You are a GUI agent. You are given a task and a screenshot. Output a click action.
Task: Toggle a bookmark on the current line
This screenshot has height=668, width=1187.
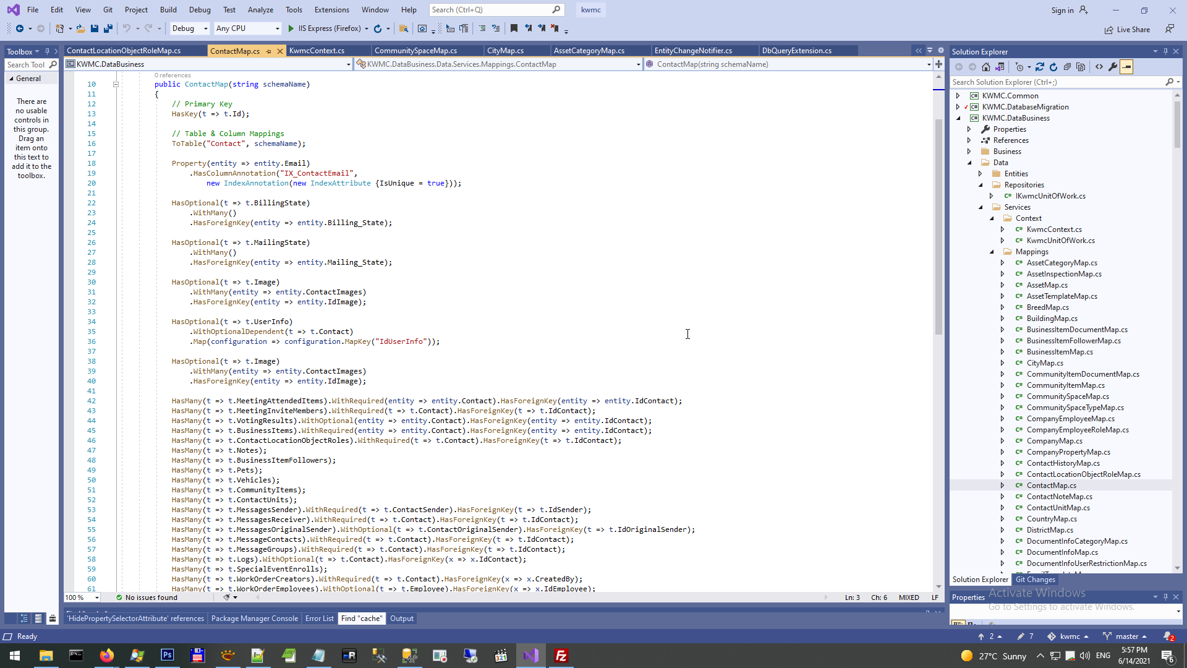(x=514, y=28)
